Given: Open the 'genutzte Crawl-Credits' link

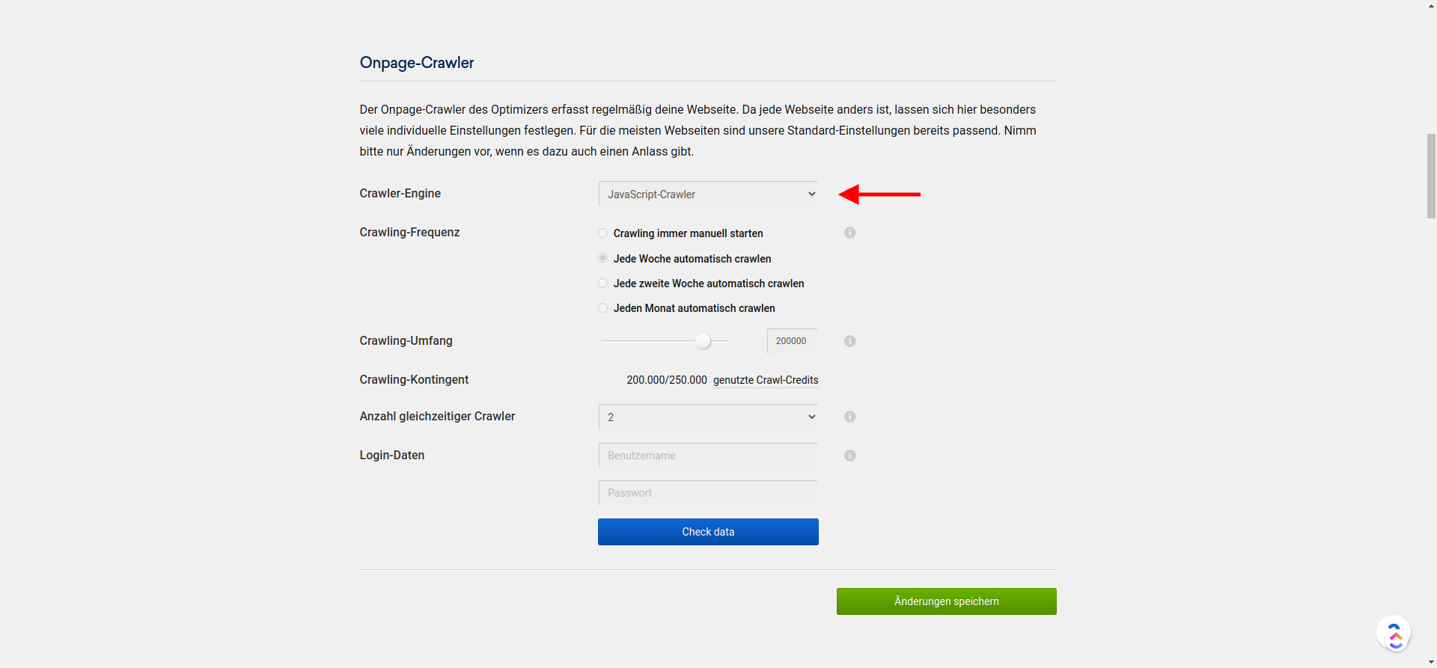Looking at the screenshot, I should point(765,380).
